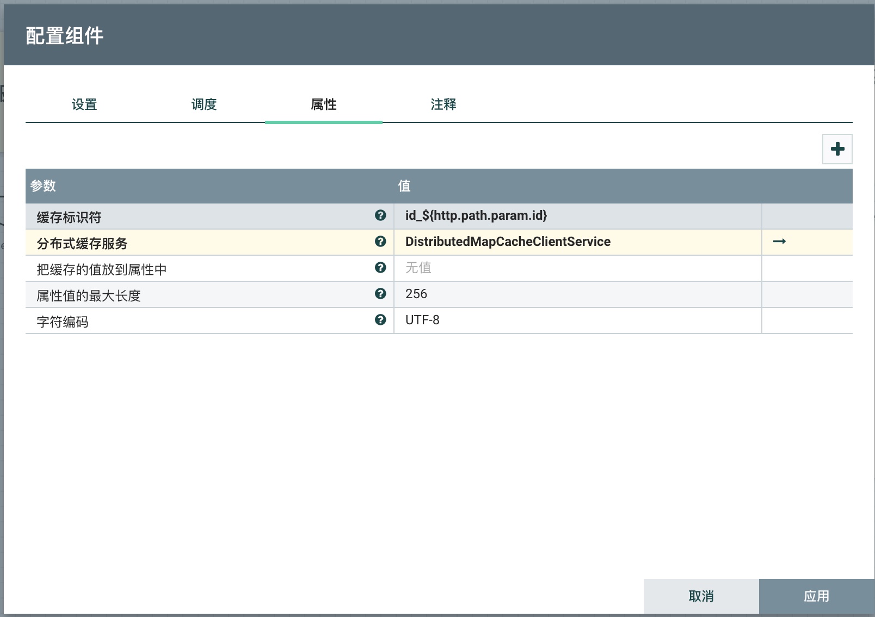Click help icon beside 缓存标识符

380,215
